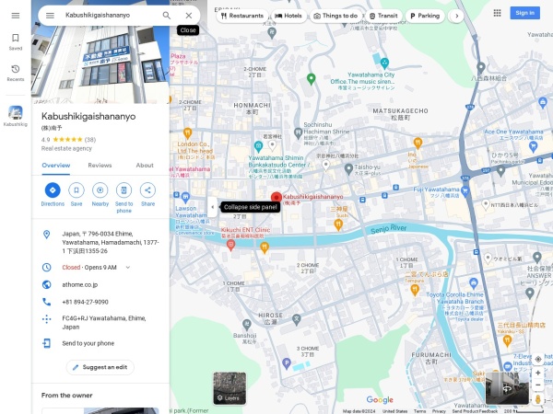Click Ace One Yawatahama shop marker
The image size is (553, 414).
coord(533,146)
